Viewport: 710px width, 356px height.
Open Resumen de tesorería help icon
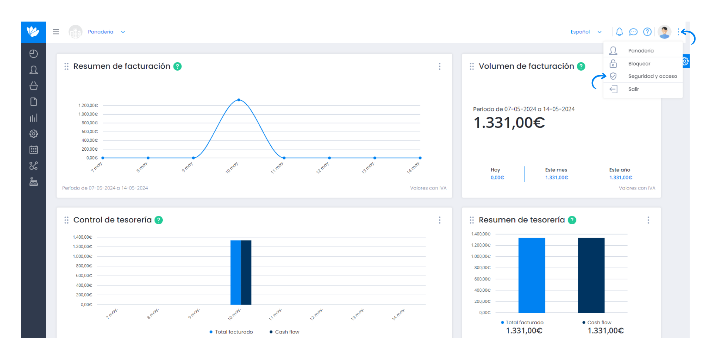(572, 220)
